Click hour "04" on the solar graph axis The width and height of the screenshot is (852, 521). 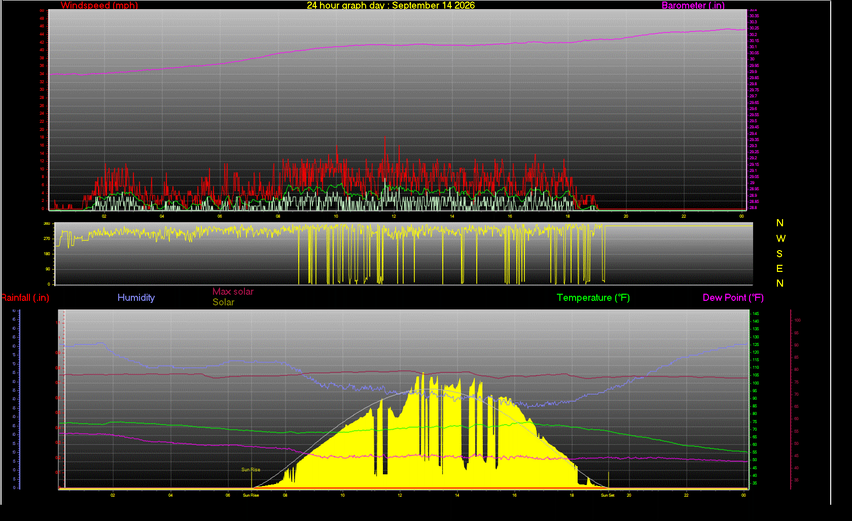tap(170, 495)
